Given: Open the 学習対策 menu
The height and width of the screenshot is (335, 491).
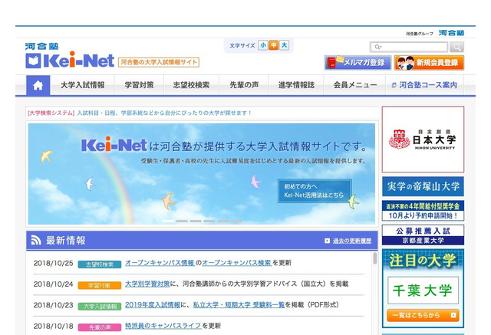Looking at the screenshot, I should tap(139, 85).
